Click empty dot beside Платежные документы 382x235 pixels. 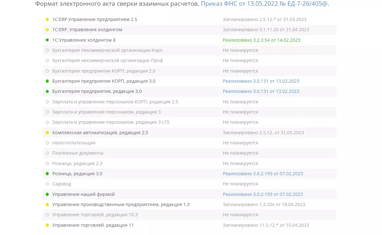[x=47, y=153]
